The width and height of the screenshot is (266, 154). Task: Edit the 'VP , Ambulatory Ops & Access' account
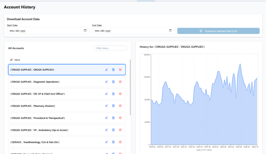click(106, 130)
